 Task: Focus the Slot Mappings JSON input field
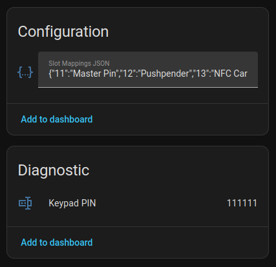(x=148, y=70)
